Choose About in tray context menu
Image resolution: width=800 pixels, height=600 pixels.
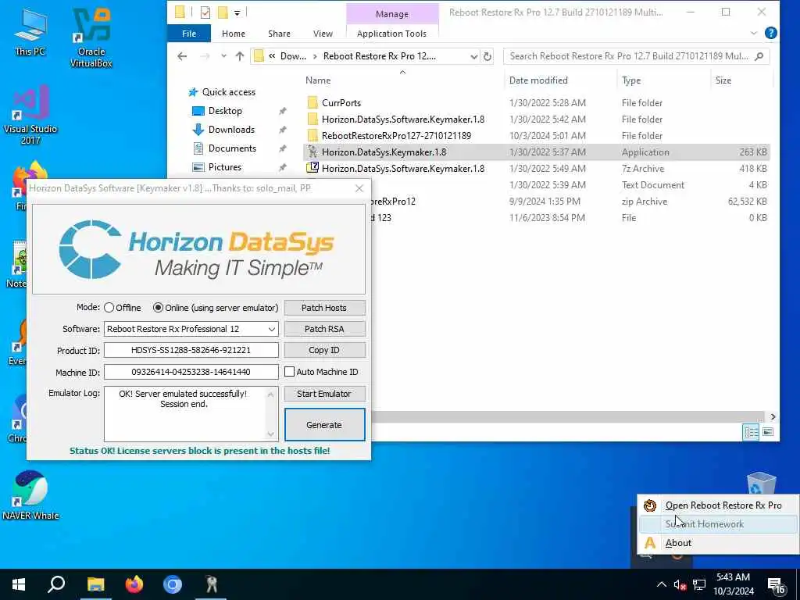pos(719,543)
